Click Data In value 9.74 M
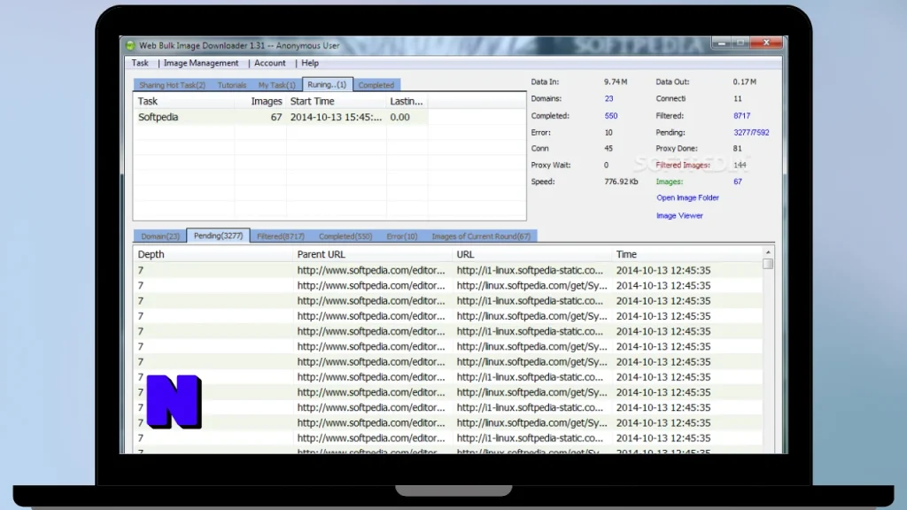Screen dimensions: 907x510 616,82
